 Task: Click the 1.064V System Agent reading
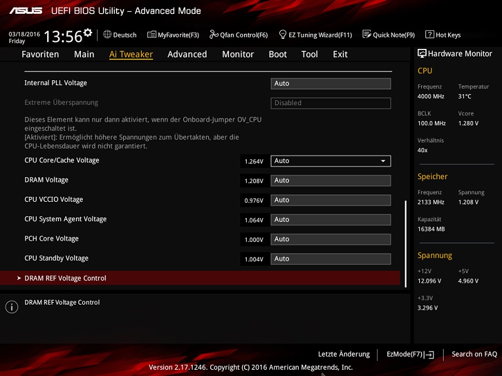(x=254, y=220)
